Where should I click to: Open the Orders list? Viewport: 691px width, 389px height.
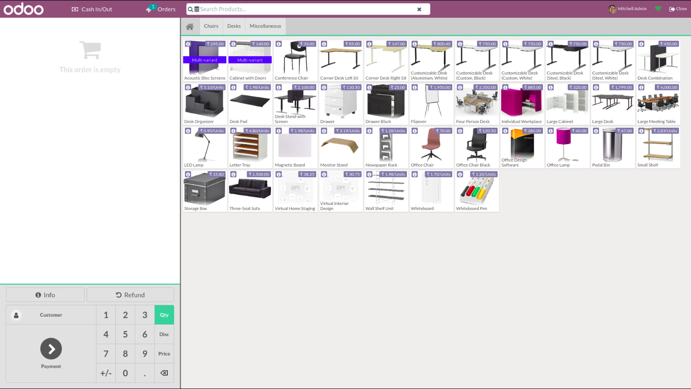coord(161,9)
